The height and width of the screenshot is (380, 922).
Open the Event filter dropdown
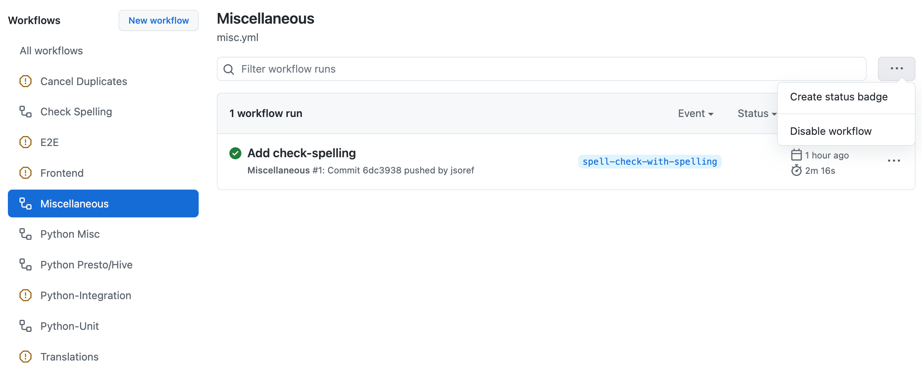(696, 114)
